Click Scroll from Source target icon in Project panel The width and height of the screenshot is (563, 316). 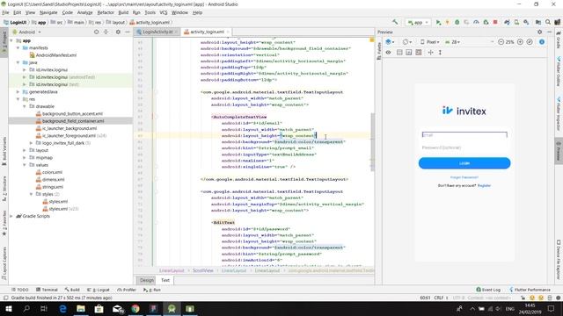96,32
